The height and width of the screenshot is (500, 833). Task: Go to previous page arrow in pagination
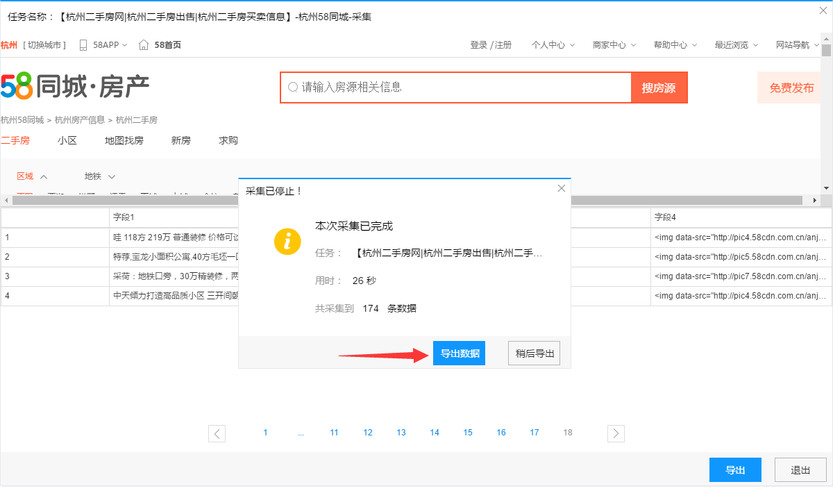click(x=217, y=433)
